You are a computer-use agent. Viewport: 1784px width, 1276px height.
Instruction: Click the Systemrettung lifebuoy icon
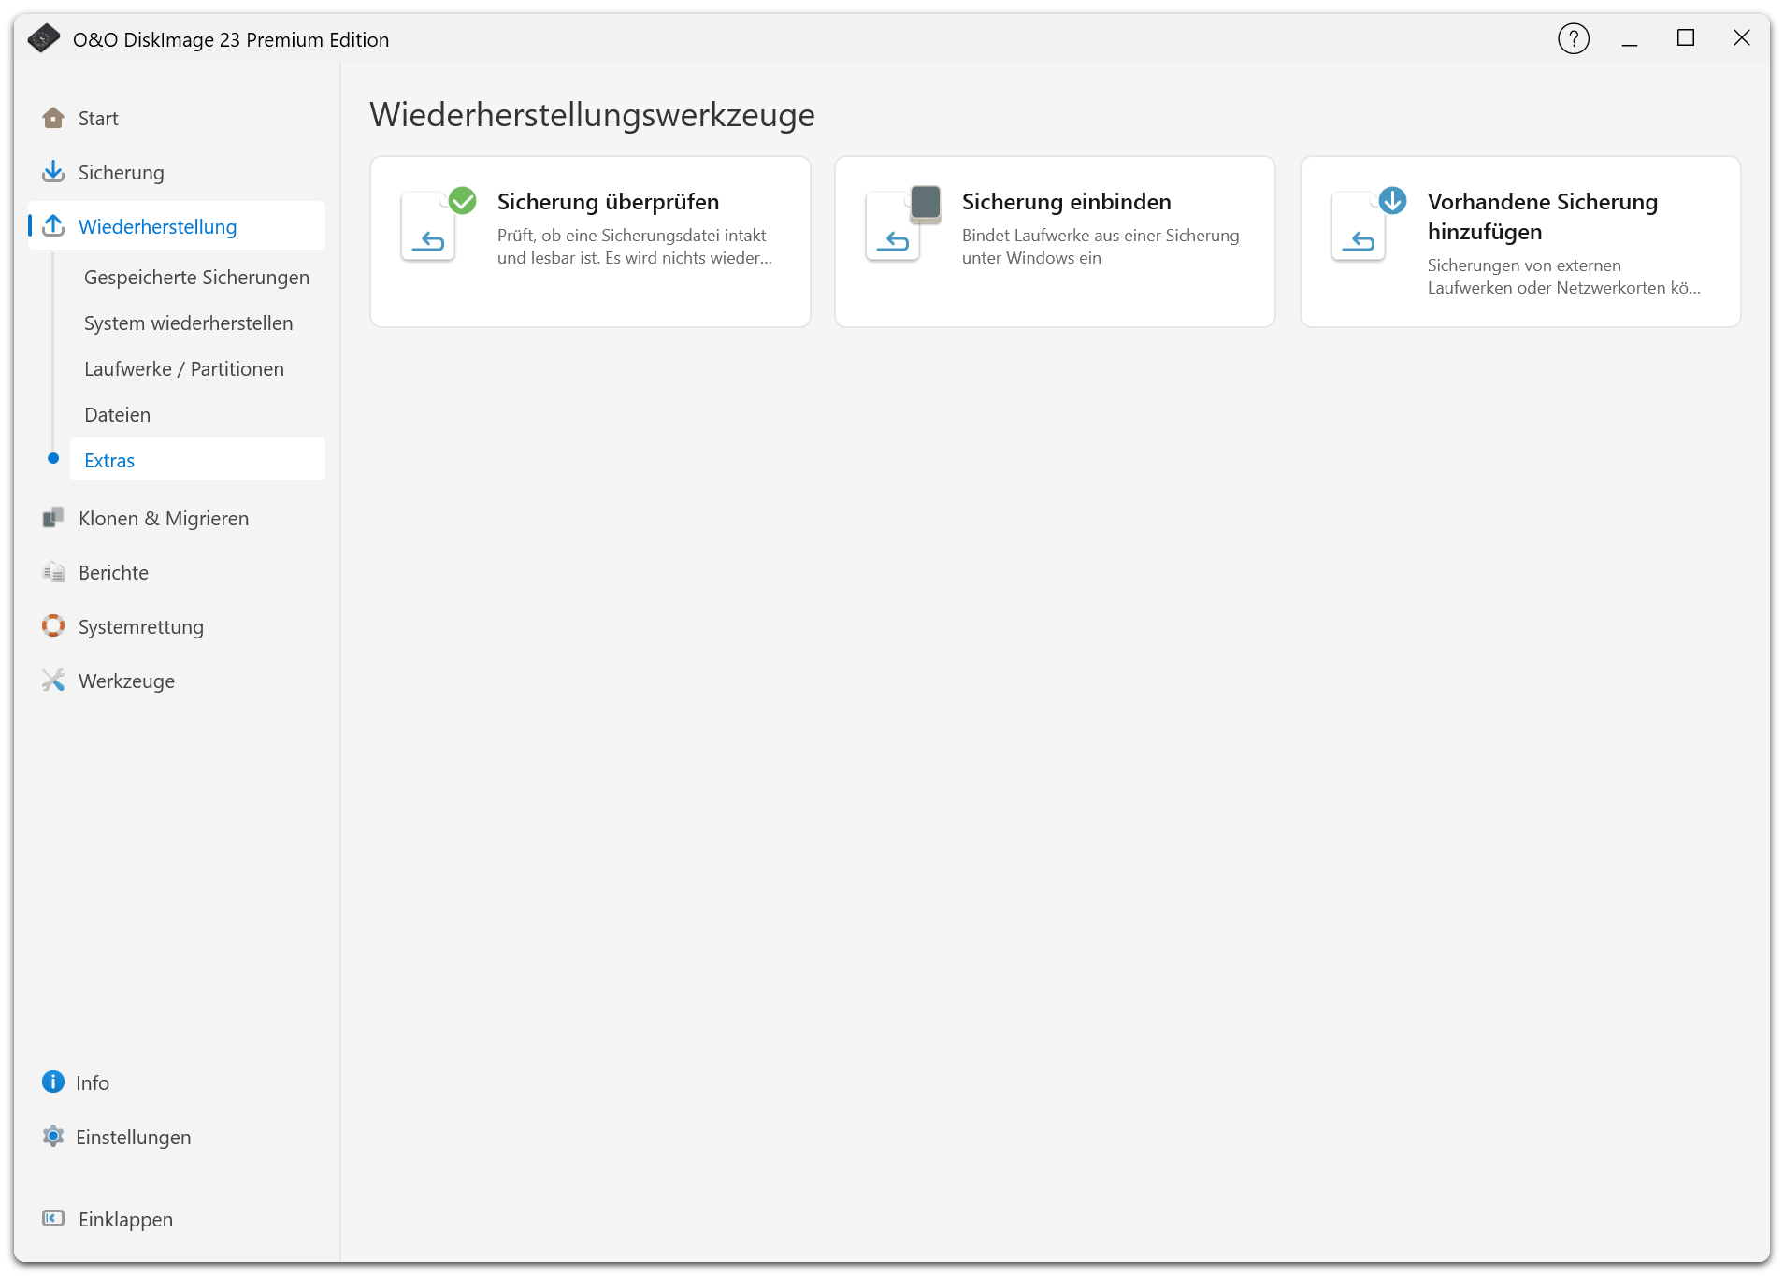coord(53,626)
